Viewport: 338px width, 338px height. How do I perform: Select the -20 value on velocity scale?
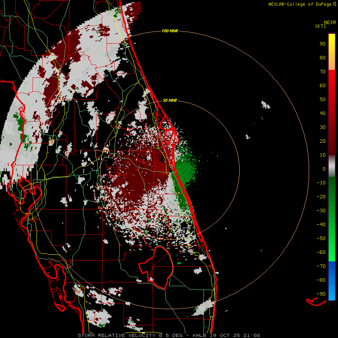(321, 196)
